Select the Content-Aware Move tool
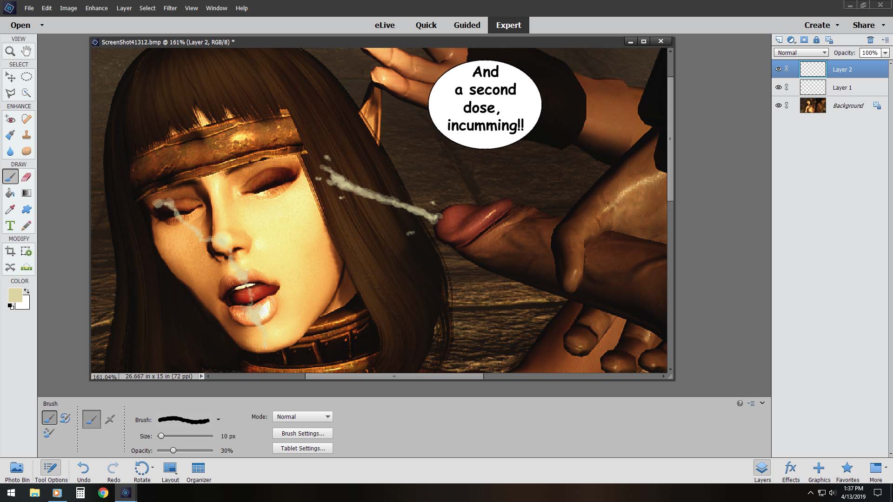The image size is (893, 502). tap(10, 267)
